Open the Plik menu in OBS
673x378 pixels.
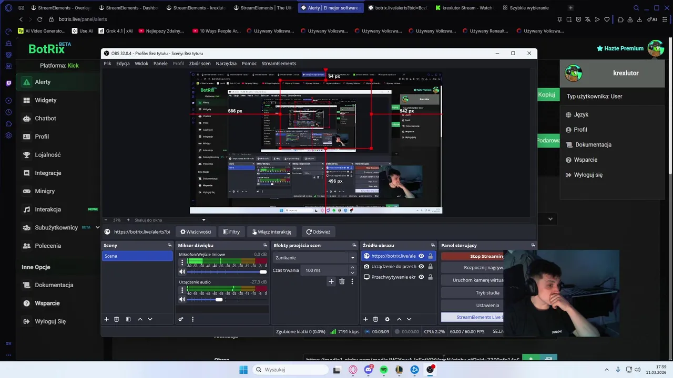[x=107, y=64]
